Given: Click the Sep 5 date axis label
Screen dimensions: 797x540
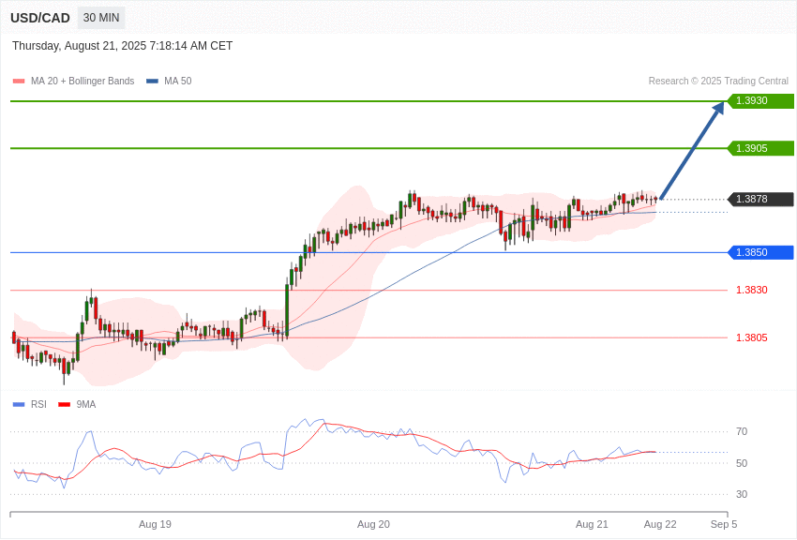Looking at the screenshot, I should tap(723, 524).
